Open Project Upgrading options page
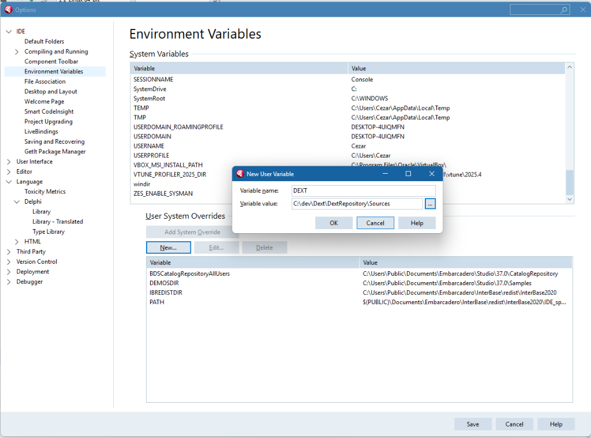Image resolution: width=591 pixels, height=438 pixels. pyautogui.click(x=48, y=121)
